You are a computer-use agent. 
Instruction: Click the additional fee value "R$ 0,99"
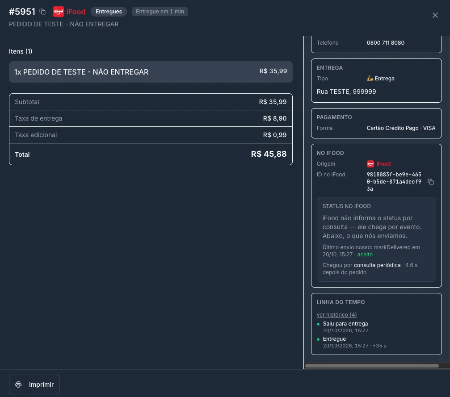click(x=275, y=135)
